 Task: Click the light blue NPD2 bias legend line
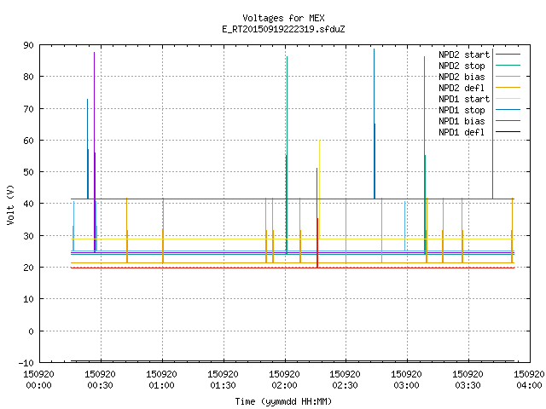click(508, 77)
